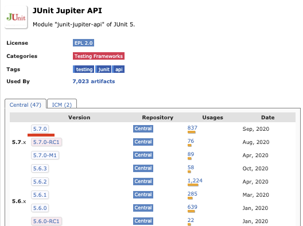Viewport: 303px width, 226px height.
Task: Select the junit tag
Action: pos(103,69)
